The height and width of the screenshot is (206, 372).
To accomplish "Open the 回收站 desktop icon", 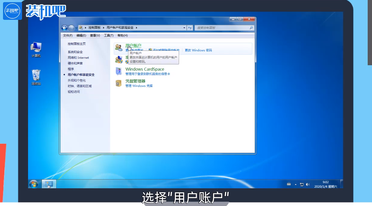I will [x=36, y=78].
